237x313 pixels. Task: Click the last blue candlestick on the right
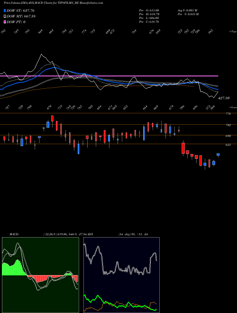coord(218,154)
